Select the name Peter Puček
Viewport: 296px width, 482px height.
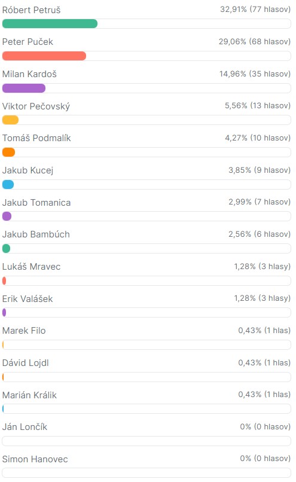(x=28, y=42)
